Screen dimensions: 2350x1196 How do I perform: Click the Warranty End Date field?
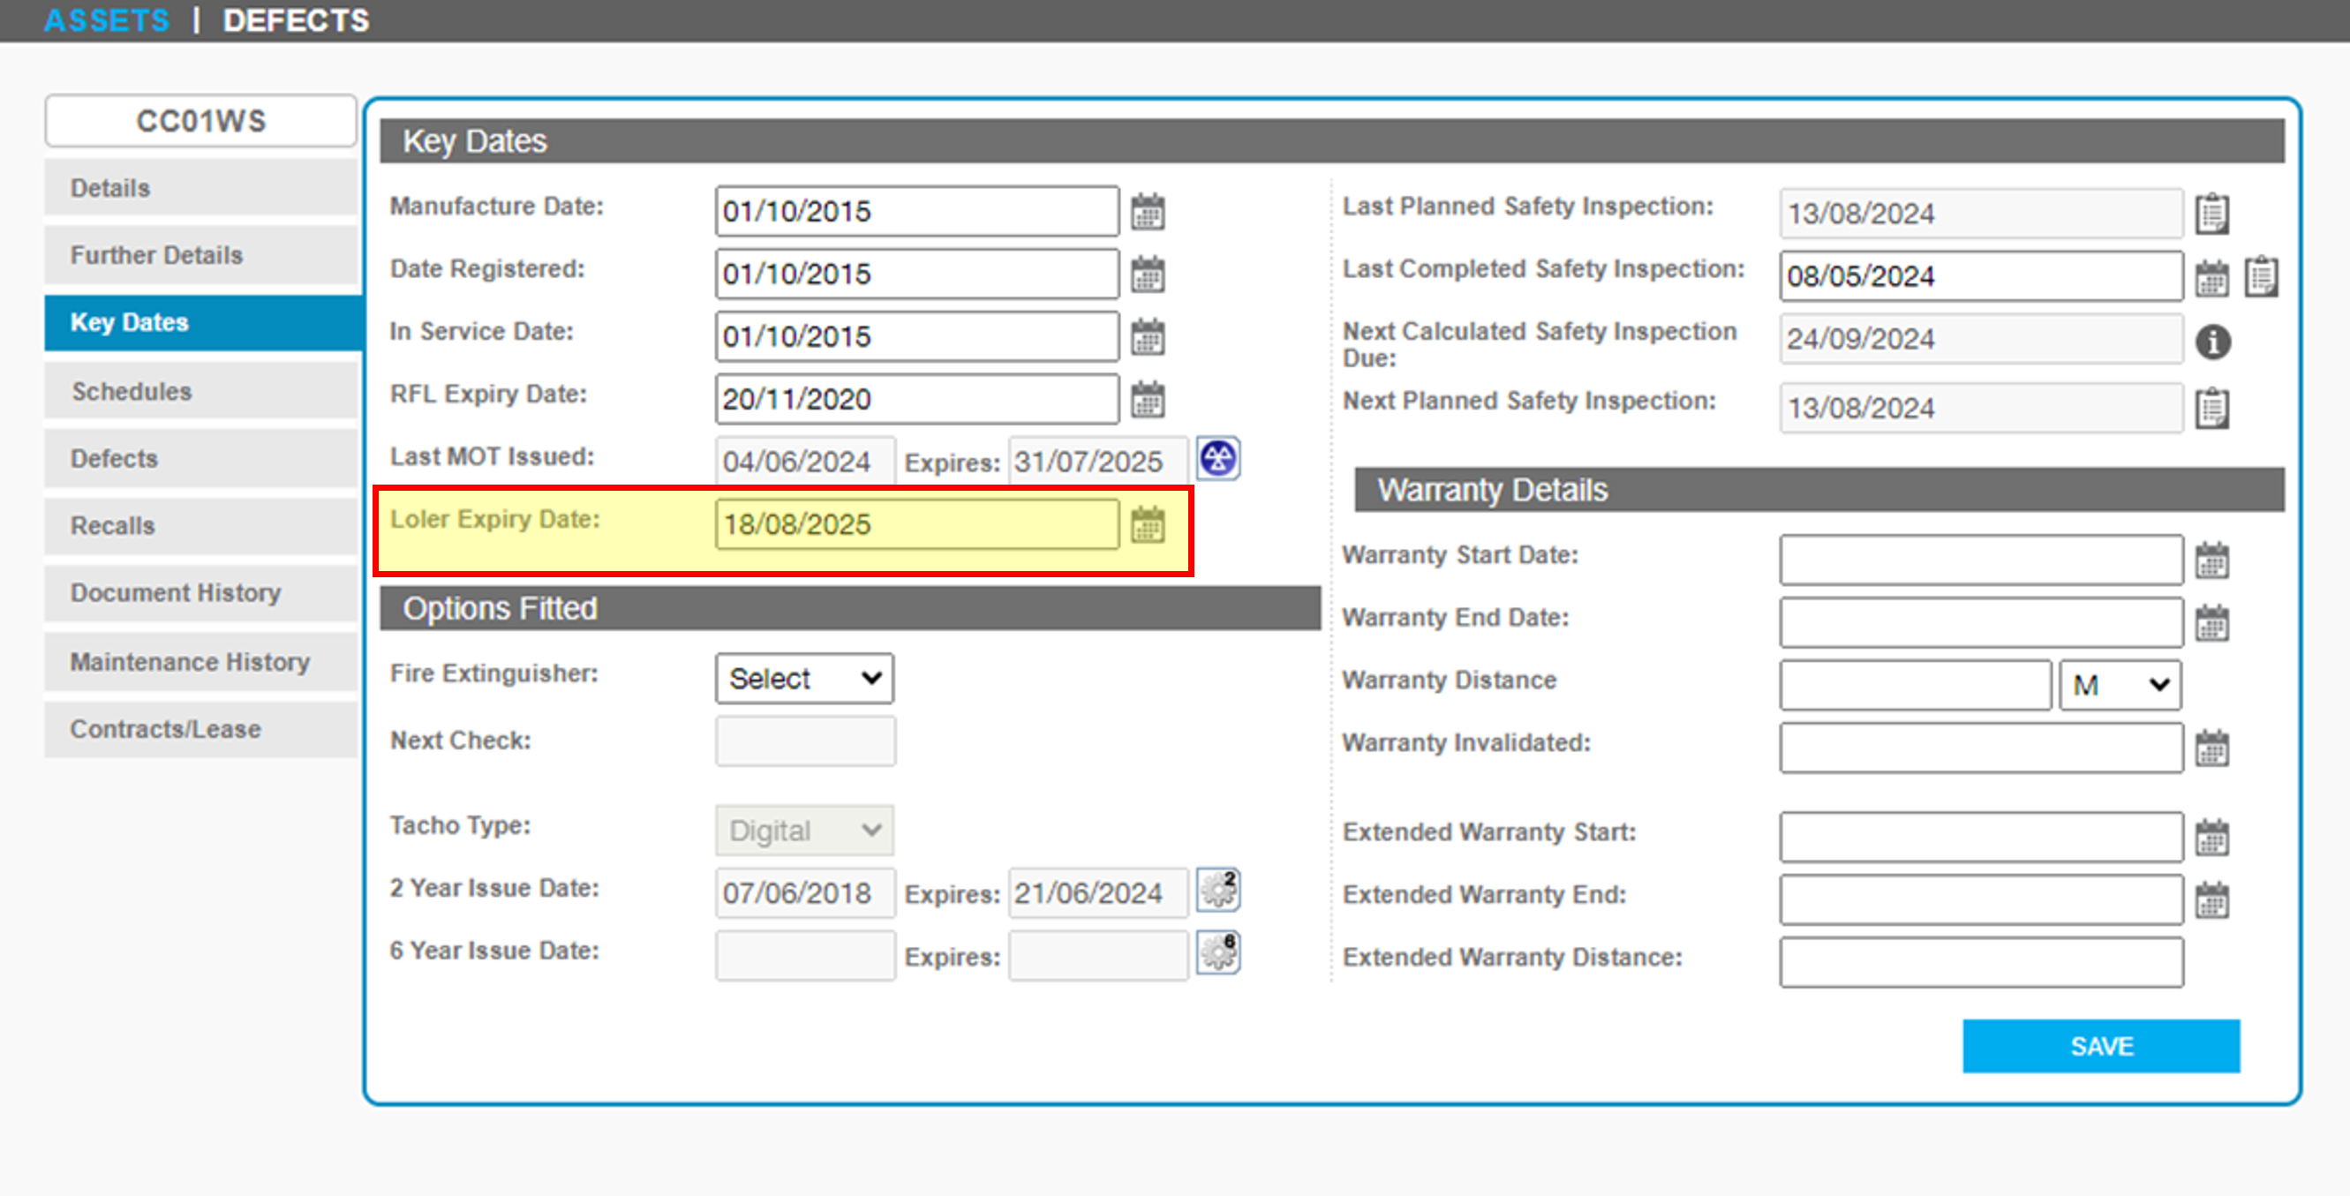pos(1980,623)
